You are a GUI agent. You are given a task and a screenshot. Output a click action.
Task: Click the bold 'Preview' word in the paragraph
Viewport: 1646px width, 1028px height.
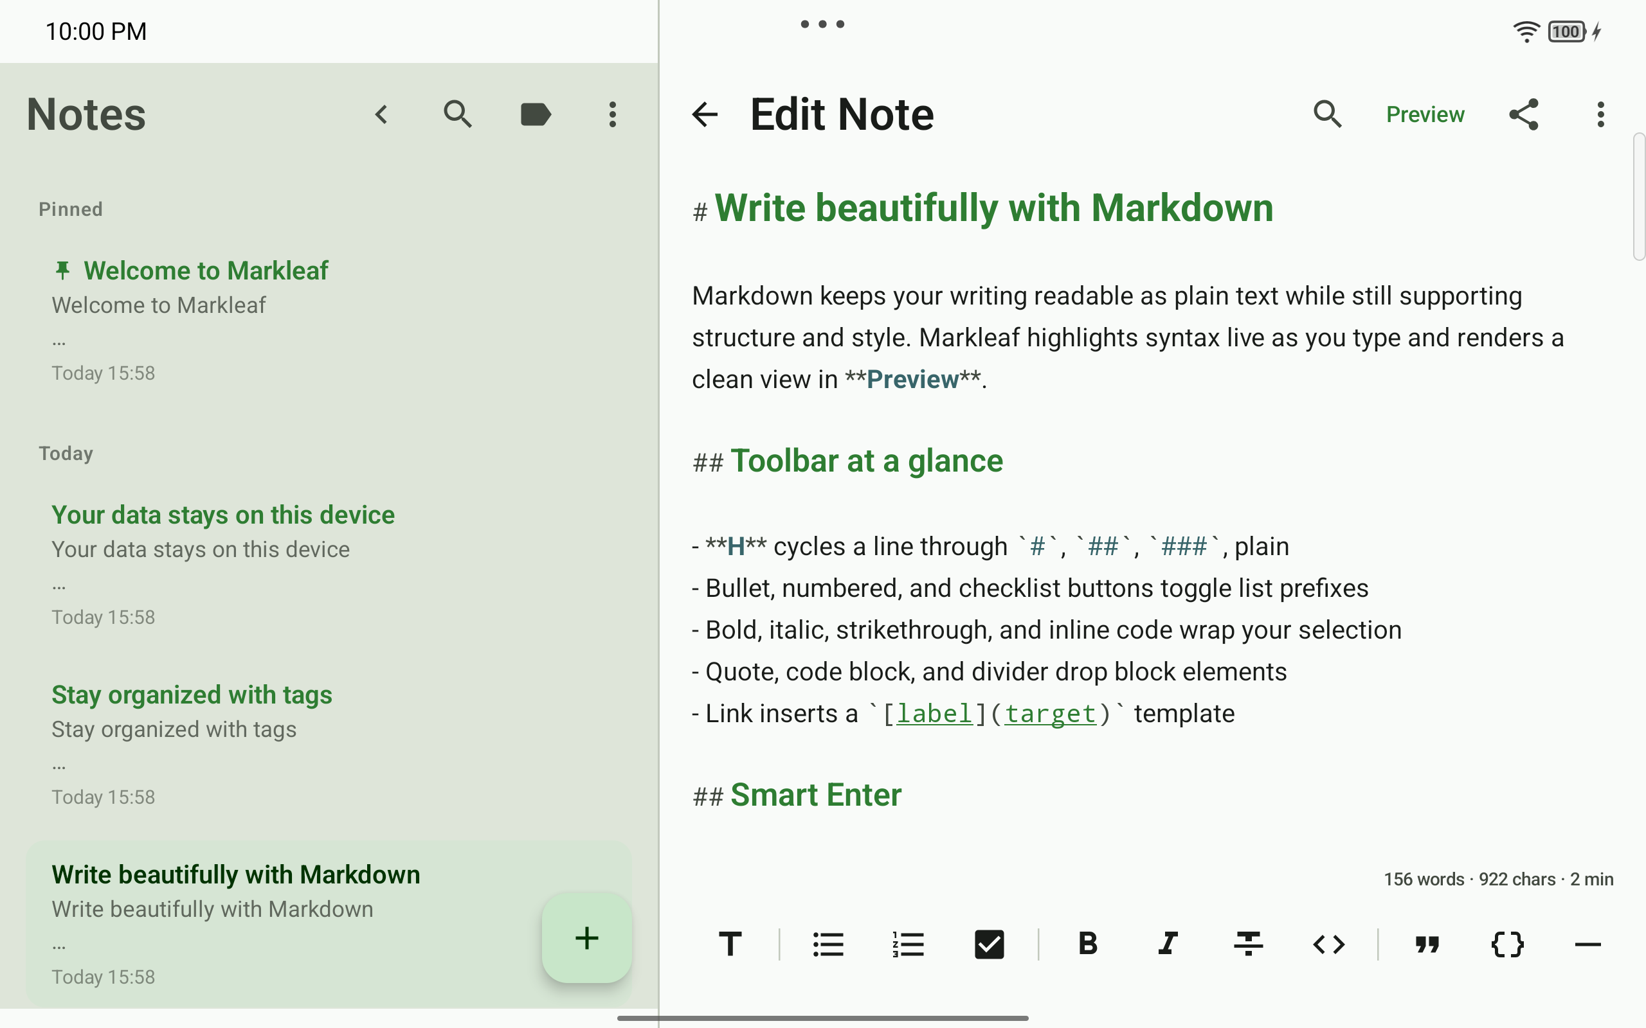[912, 379]
